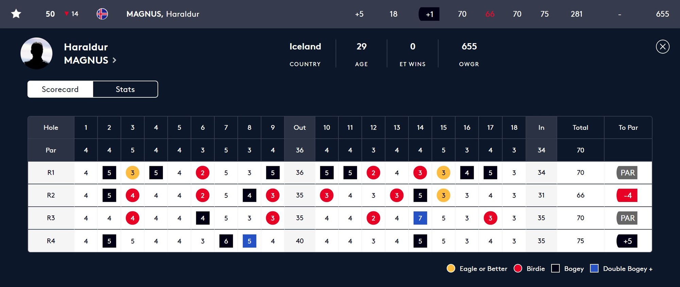
Task: Click the MAGNUS, Haraldur leaderboard row name
Action: pyautogui.click(x=163, y=14)
